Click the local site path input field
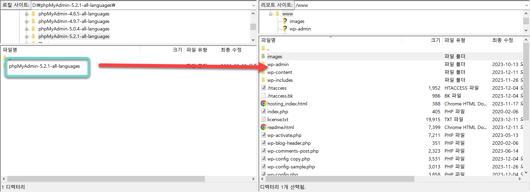The image size is (530, 192). pos(140,5)
